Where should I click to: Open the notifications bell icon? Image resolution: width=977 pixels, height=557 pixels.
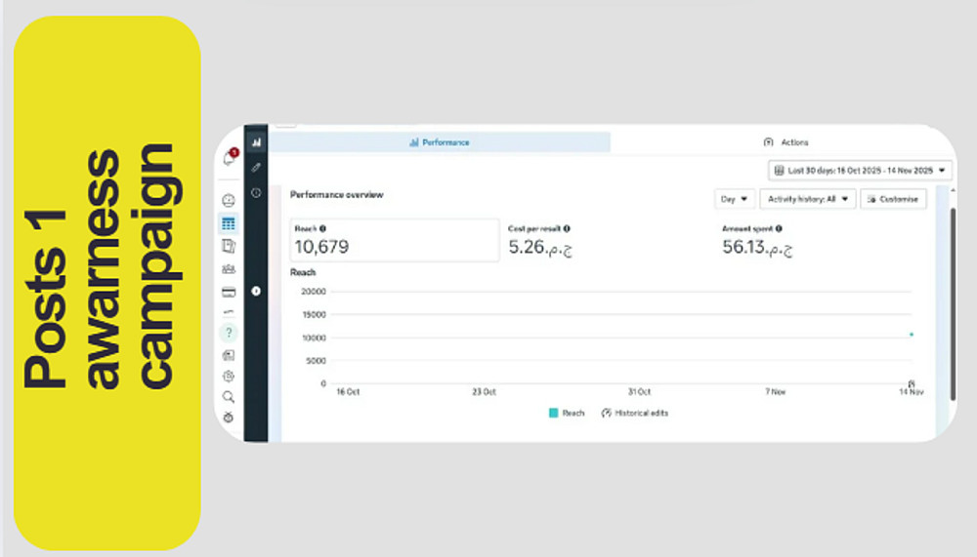(229, 159)
